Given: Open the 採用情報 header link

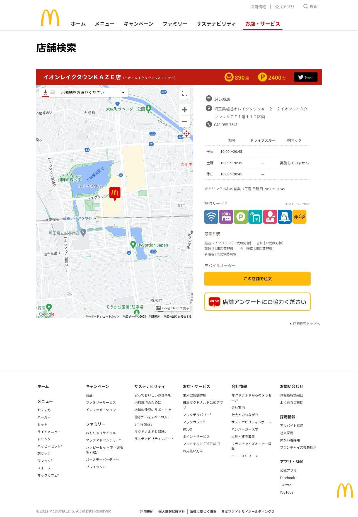Looking at the screenshot, I should 258,7.
